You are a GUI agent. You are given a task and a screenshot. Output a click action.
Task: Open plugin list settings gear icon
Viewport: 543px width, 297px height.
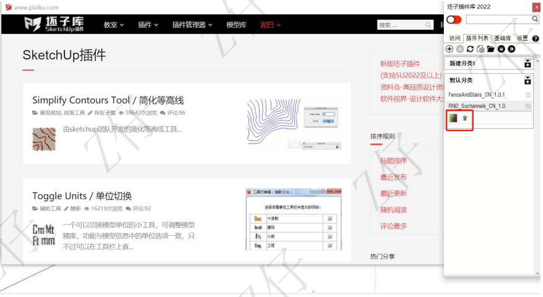coord(460,49)
